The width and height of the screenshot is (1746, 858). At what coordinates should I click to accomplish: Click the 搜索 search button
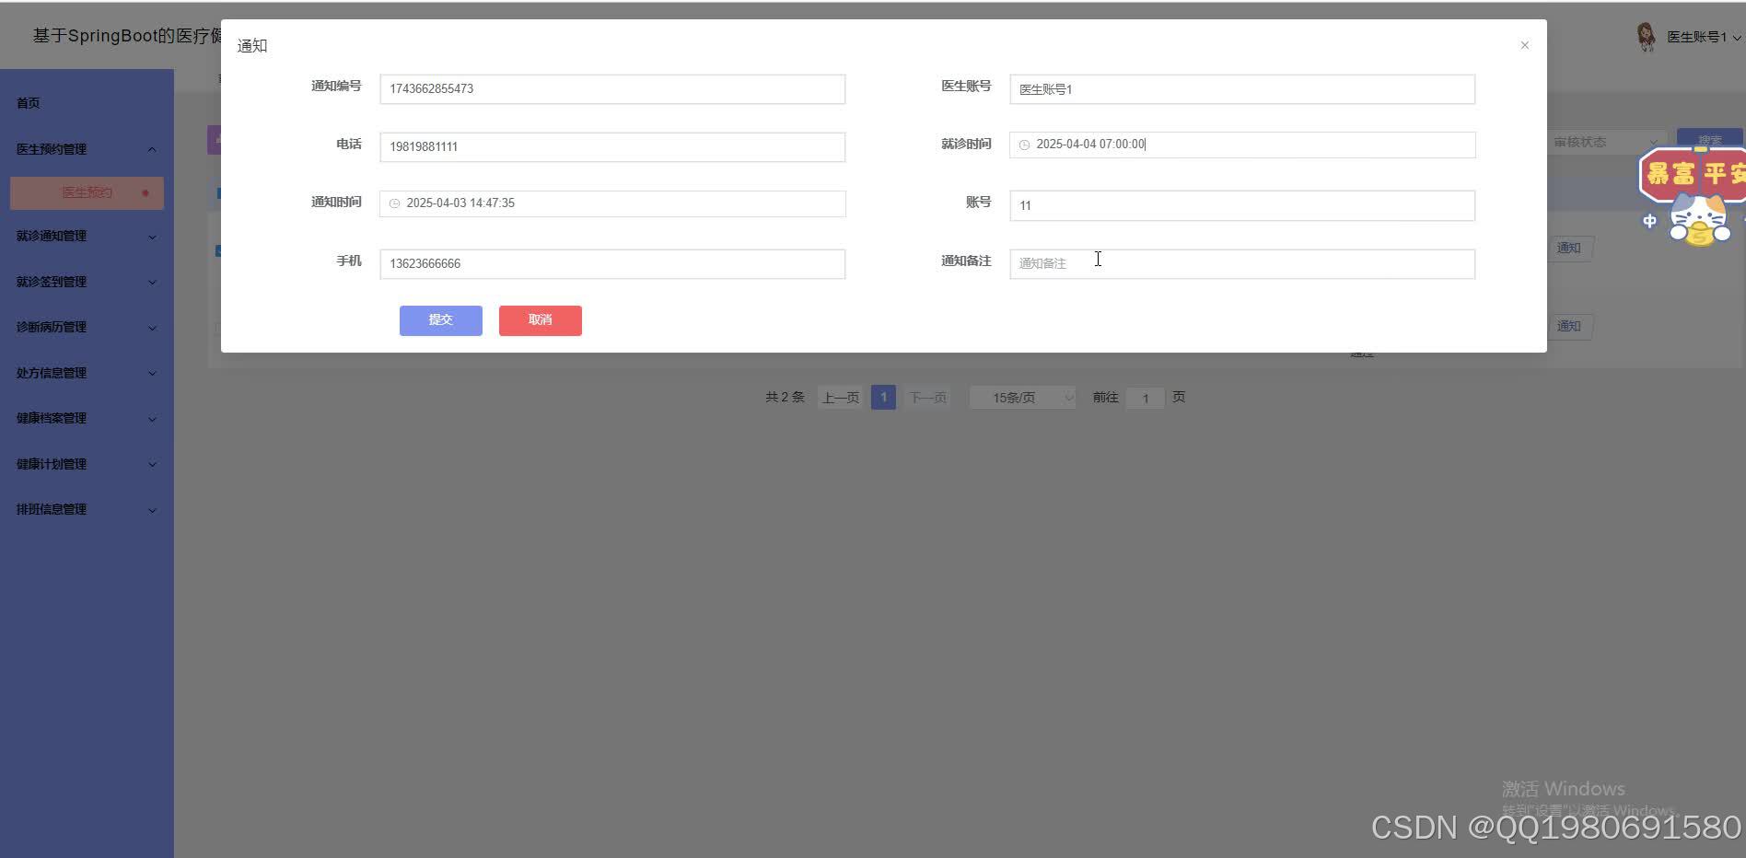pyautogui.click(x=1710, y=140)
